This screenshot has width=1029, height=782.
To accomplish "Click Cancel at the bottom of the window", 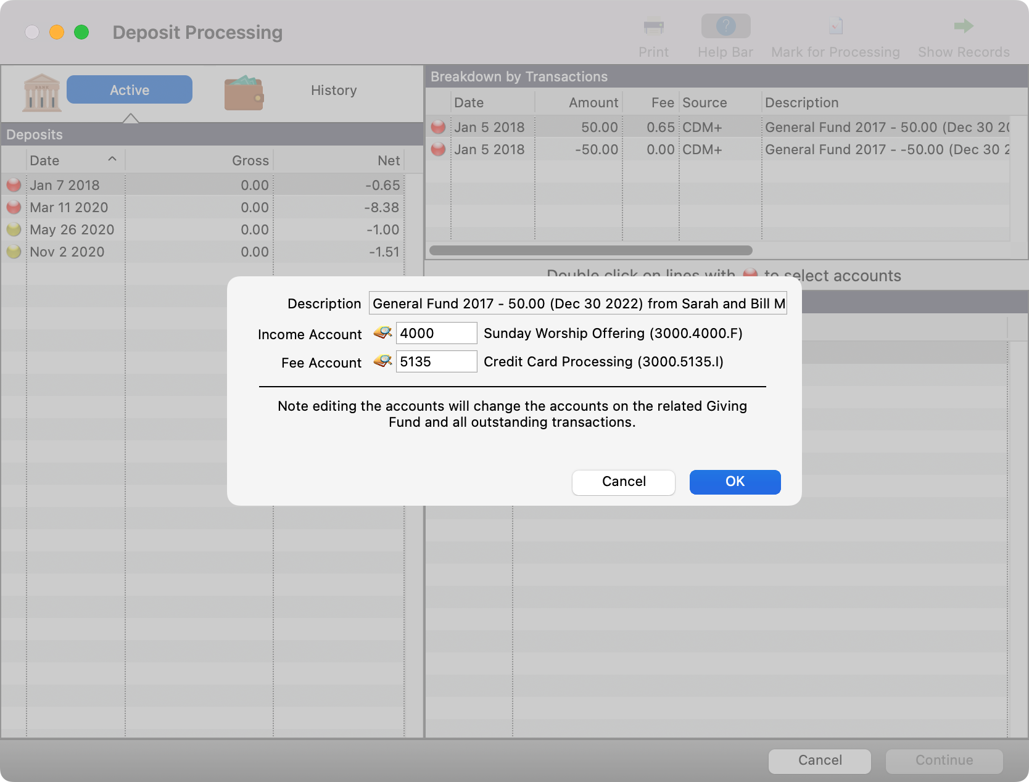I will (x=819, y=760).
